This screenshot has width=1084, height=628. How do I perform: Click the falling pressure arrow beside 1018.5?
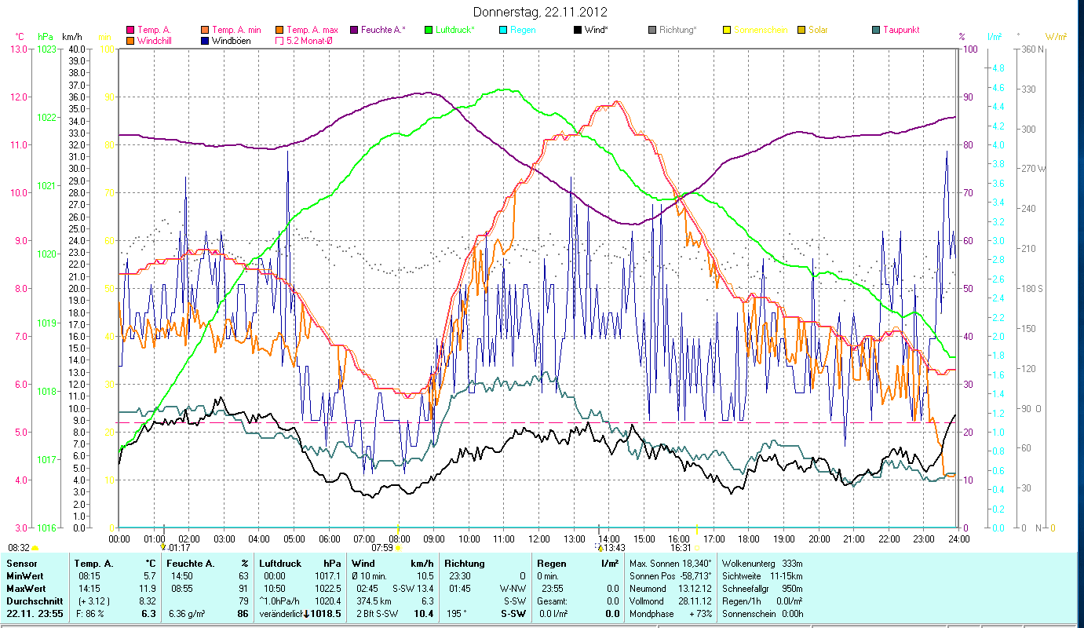click(305, 614)
